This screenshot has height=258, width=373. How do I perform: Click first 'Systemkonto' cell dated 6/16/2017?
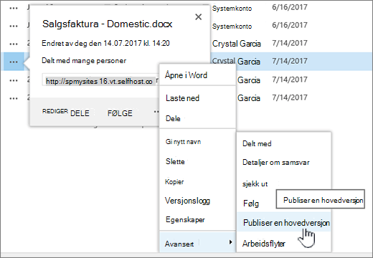232,9
